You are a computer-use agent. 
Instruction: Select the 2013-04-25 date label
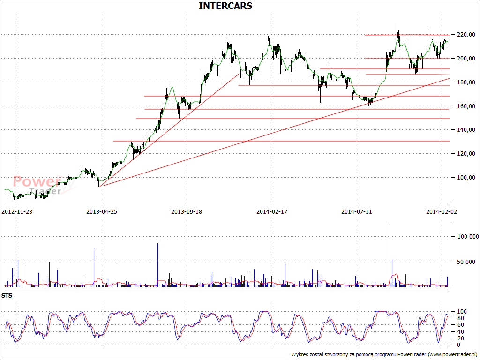click(x=102, y=211)
